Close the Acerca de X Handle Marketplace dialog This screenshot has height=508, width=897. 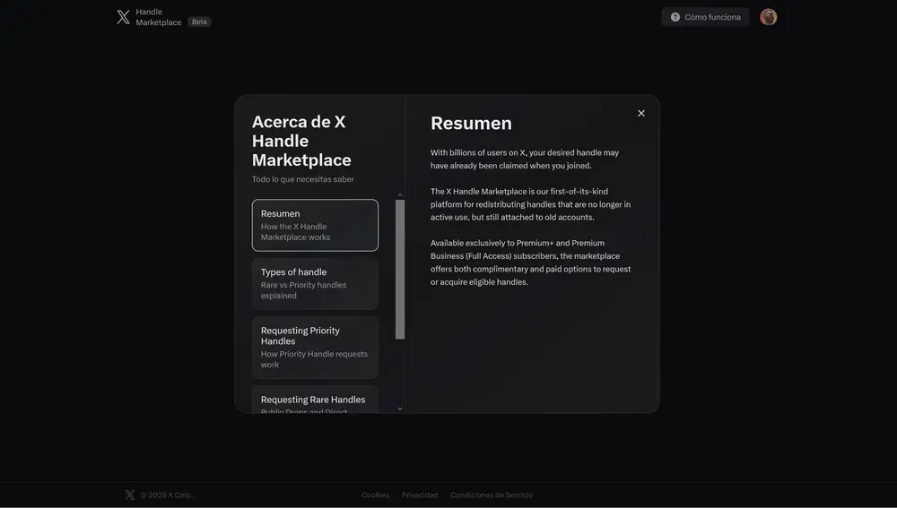pos(640,113)
